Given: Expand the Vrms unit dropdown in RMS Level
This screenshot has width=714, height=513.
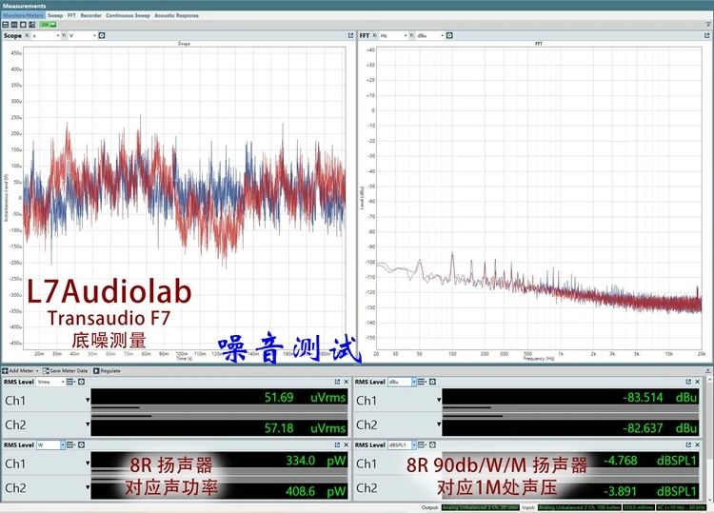Looking at the screenshot, I should coord(64,382).
